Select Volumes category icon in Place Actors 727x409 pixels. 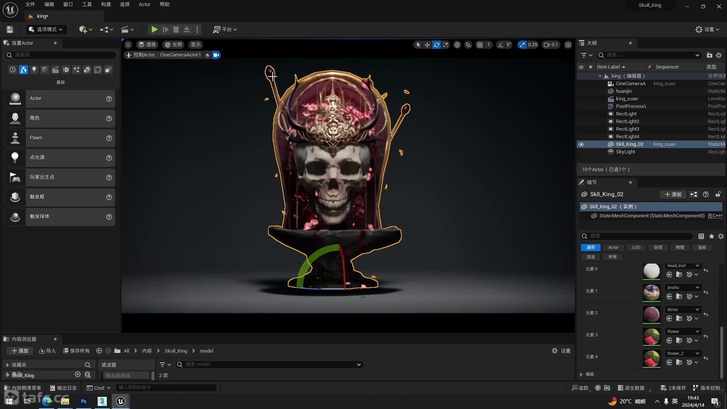point(98,70)
